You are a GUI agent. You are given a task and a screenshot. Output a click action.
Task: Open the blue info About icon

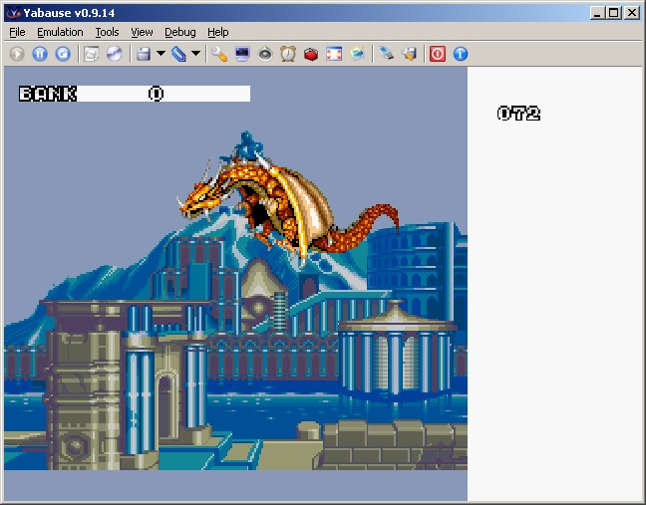click(x=461, y=54)
